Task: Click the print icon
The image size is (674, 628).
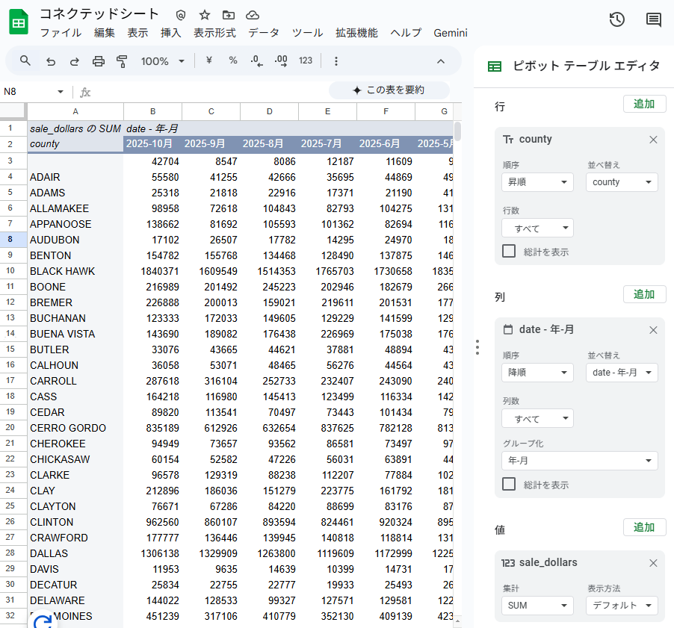Action: click(x=99, y=61)
